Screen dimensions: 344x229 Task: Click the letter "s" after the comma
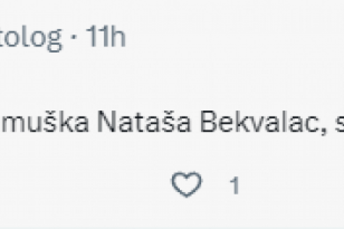pyautogui.click(x=338, y=124)
